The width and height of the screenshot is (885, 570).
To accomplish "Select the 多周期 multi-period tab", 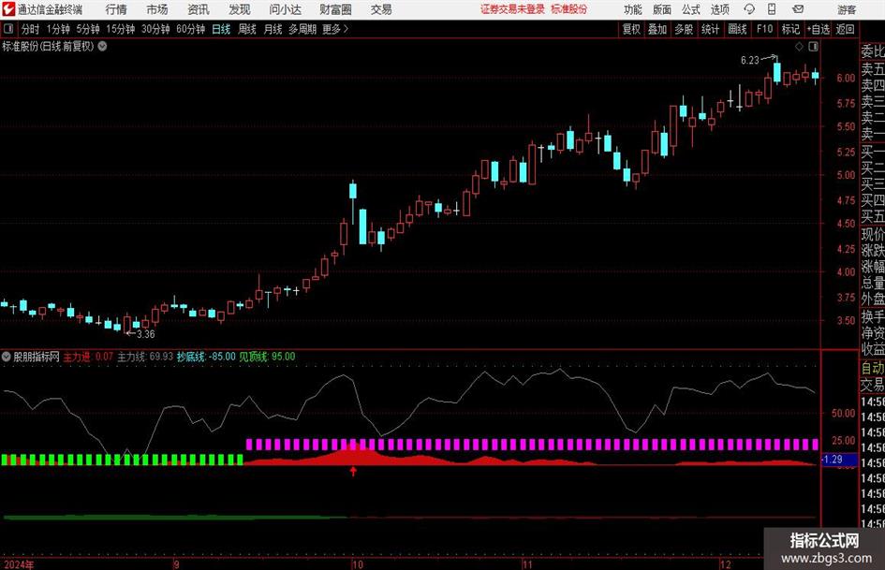I will tap(302, 29).
